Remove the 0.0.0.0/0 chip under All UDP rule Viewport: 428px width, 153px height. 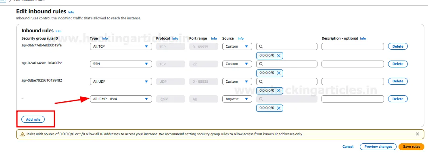pyautogui.click(x=279, y=90)
